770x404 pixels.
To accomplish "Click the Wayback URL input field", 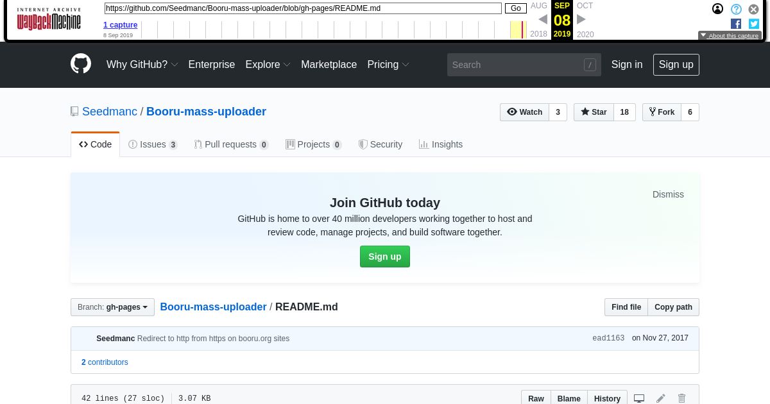I will pos(303,8).
